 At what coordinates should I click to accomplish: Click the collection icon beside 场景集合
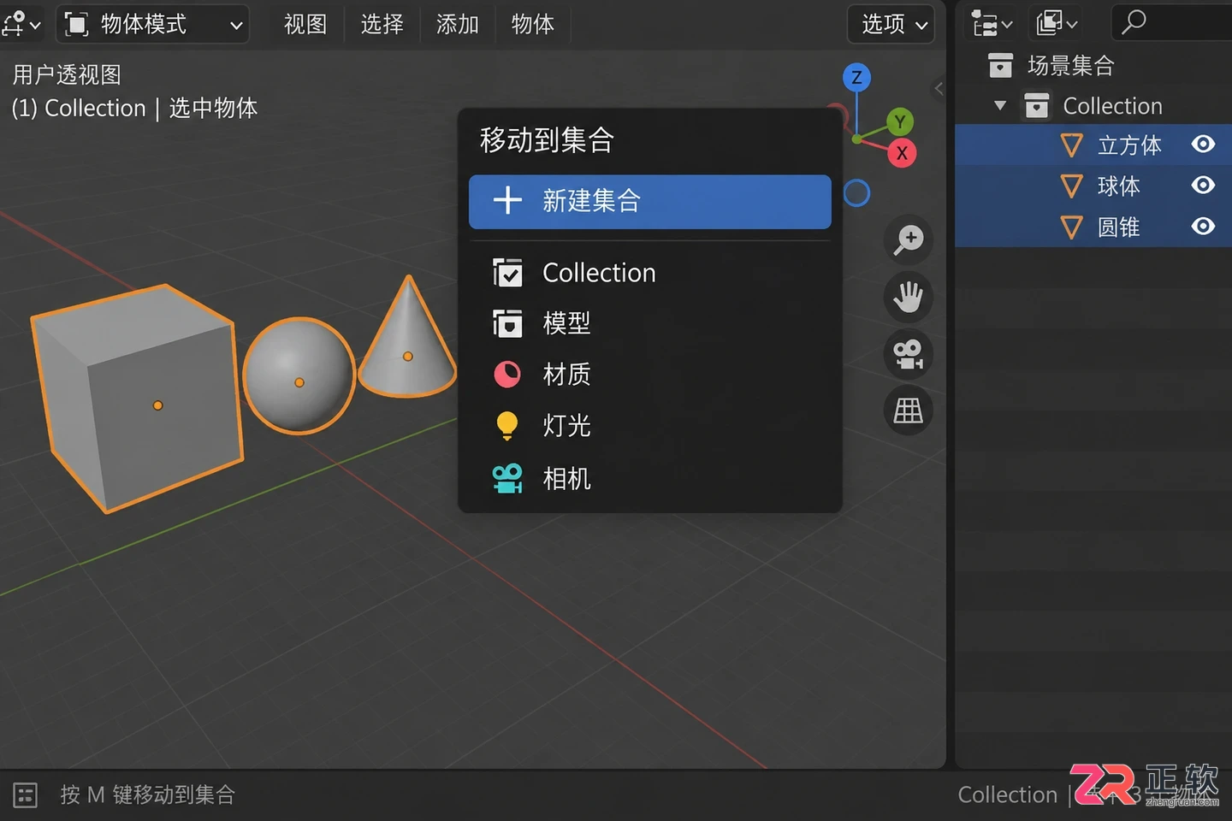coord(1000,66)
